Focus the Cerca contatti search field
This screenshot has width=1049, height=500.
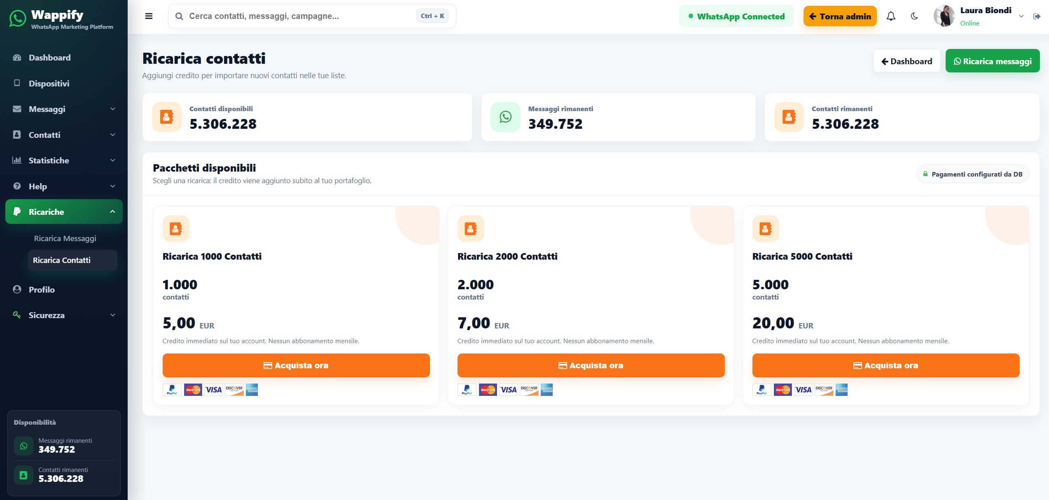[312, 16]
